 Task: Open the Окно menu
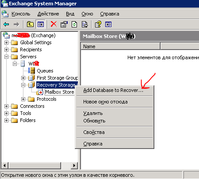(x=87, y=14)
